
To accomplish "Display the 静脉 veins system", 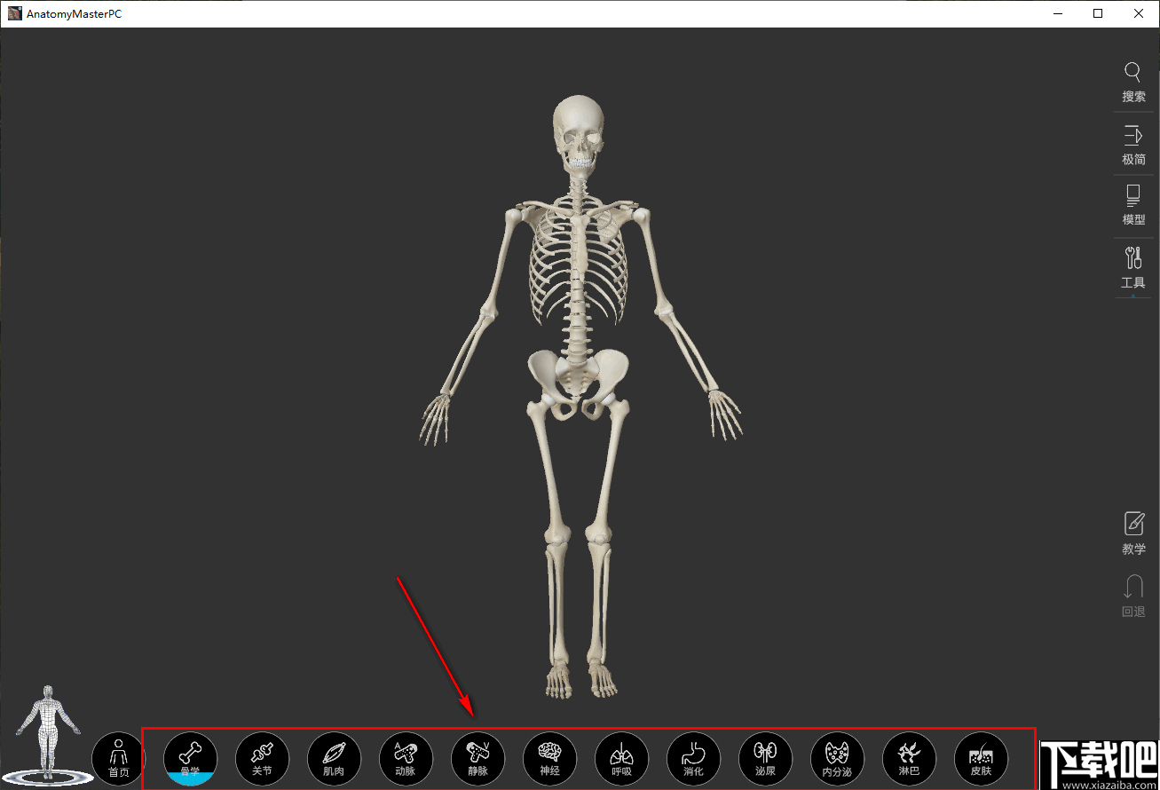I will click(477, 758).
